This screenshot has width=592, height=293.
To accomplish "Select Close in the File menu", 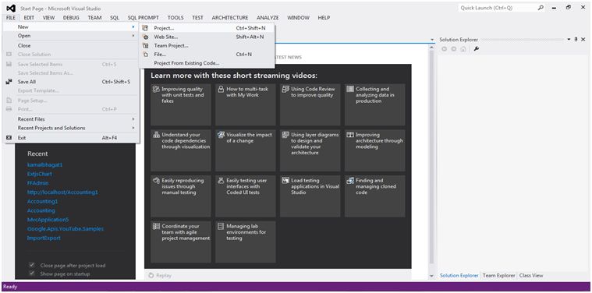I will (x=71, y=46).
